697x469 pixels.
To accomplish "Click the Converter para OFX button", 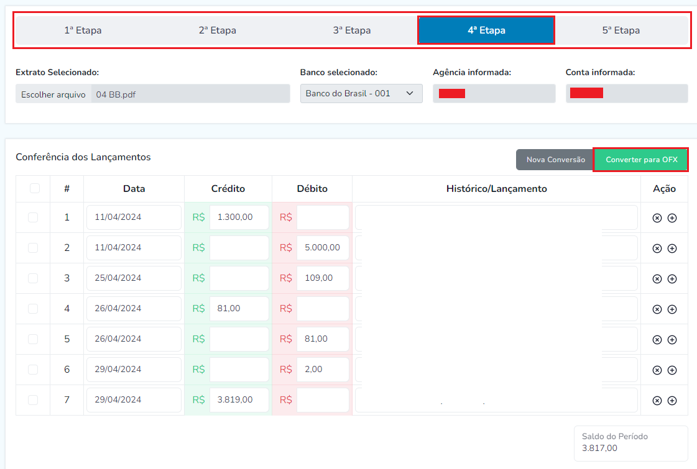I will pos(641,160).
